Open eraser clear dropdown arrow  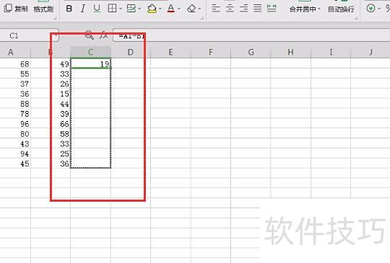pyautogui.click(x=200, y=9)
